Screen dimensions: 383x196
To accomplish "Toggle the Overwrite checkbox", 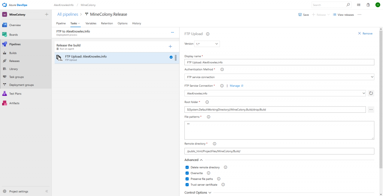I will pyautogui.click(x=187, y=173).
